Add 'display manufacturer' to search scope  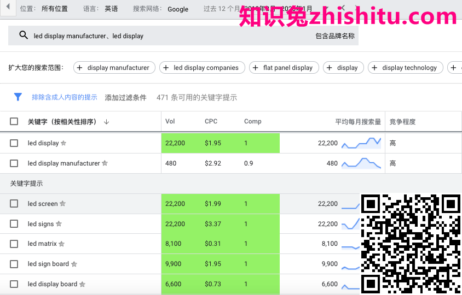coord(114,68)
